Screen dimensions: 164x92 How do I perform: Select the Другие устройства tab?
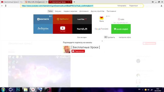pyautogui.click(x=97, y=11)
